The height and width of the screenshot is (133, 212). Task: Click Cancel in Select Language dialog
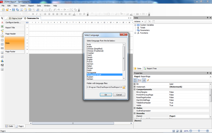tap(119, 95)
